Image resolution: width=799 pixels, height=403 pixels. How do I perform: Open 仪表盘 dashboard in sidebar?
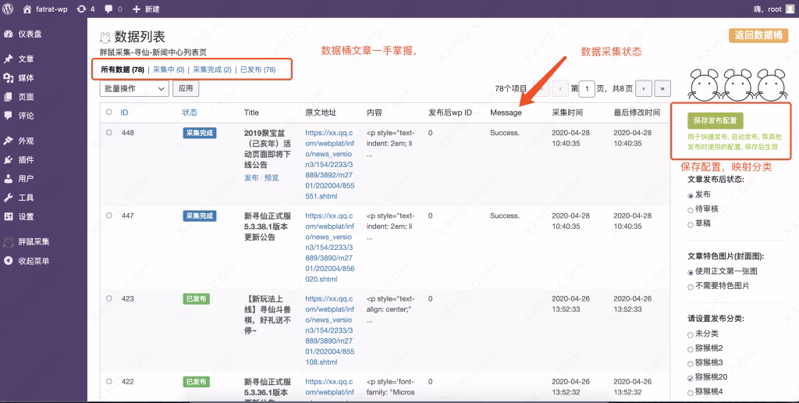click(x=30, y=34)
